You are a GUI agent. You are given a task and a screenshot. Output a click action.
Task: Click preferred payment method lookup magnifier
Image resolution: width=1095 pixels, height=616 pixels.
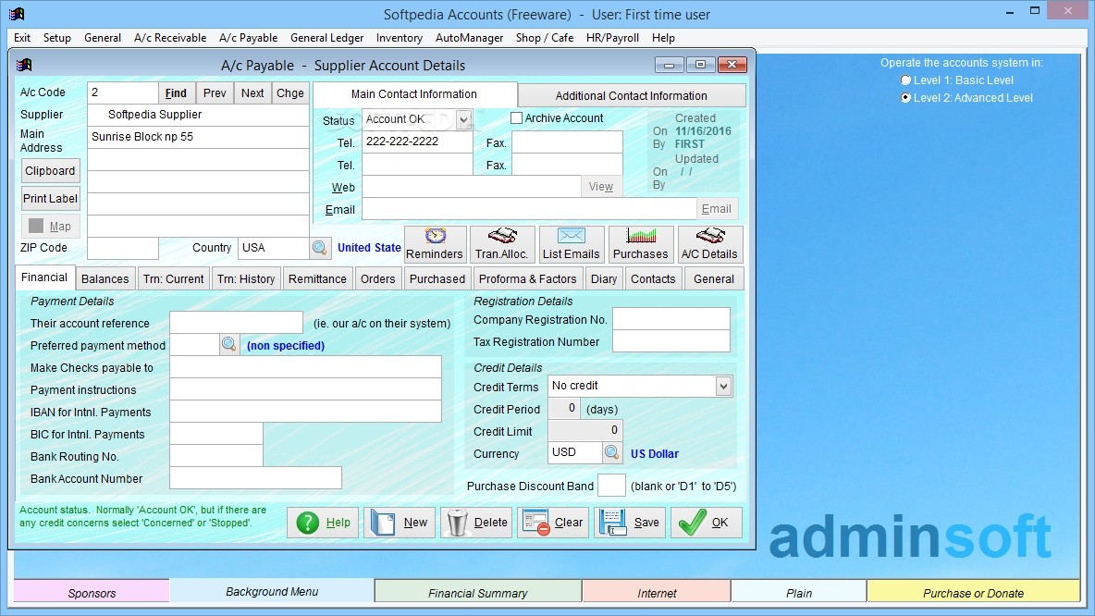229,344
